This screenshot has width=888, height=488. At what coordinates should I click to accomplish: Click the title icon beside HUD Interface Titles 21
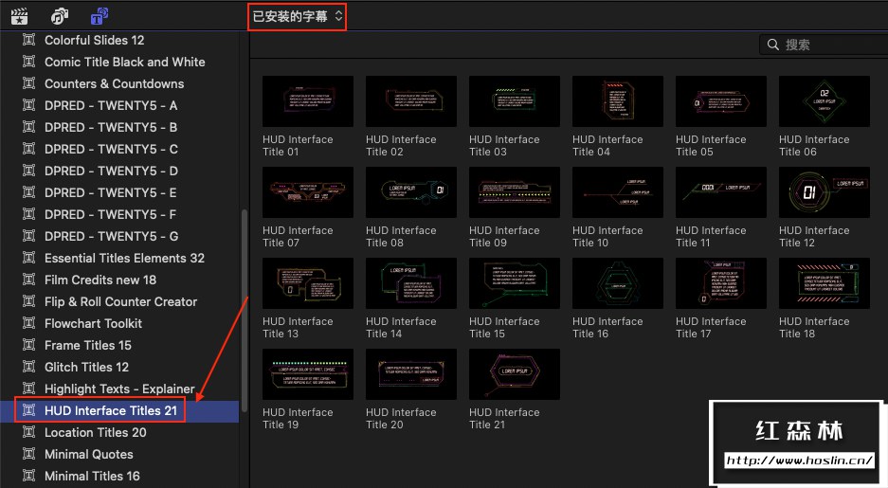28,410
